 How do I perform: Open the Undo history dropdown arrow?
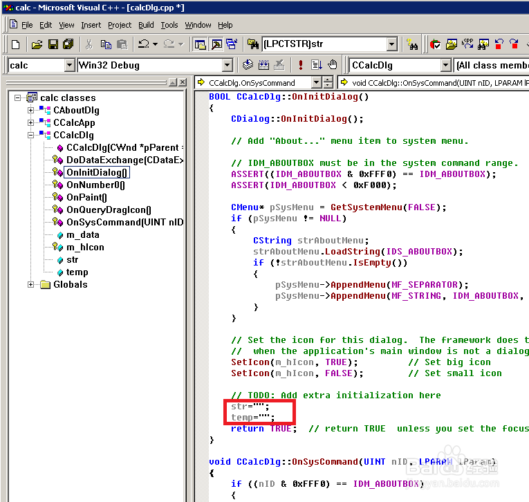click(x=155, y=44)
